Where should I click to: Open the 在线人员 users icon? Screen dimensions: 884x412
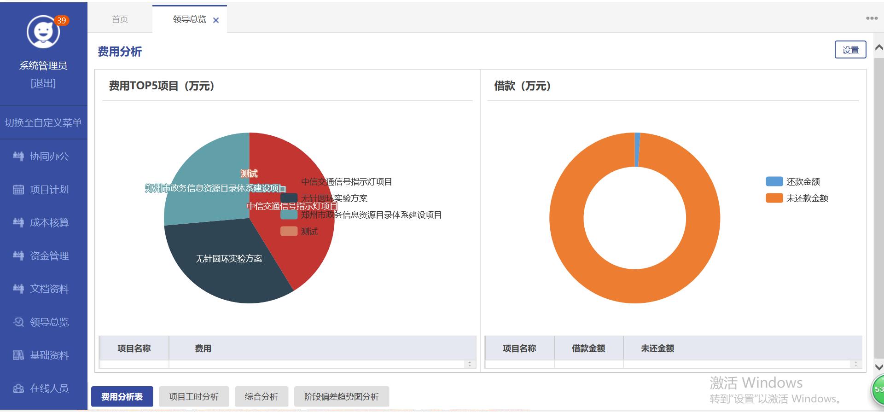click(18, 389)
